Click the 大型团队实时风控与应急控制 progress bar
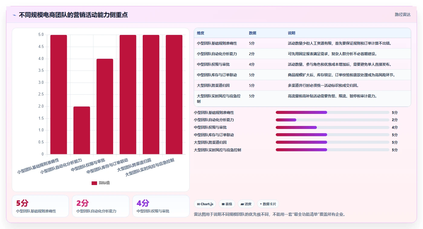 333,150
